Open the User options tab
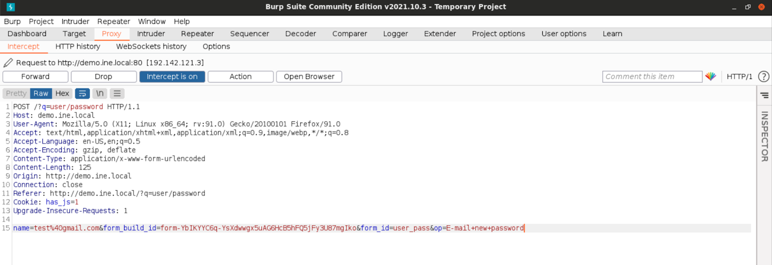This screenshot has width=772, height=265. [564, 34]
